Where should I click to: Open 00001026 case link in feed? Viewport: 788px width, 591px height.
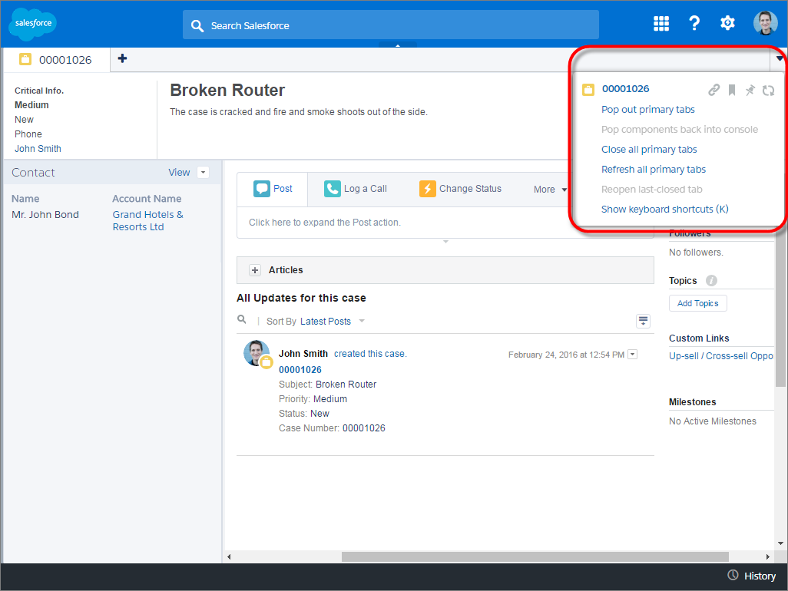pos(300,369)
